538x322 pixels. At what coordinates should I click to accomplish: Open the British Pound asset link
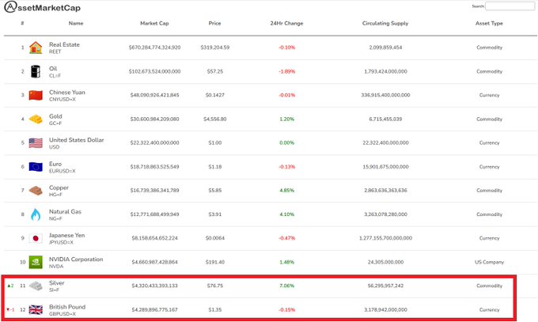pos(67,306)
